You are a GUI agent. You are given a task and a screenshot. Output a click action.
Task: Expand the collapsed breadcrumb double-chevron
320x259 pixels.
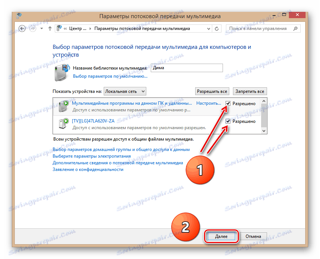pos(65,28)
